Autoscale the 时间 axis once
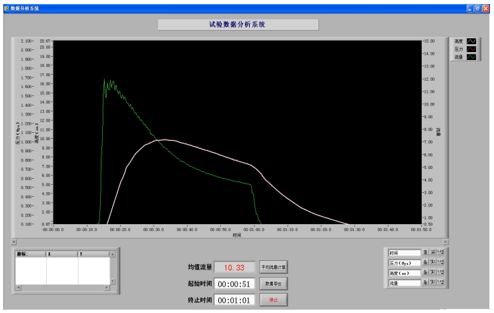 (433, 252)
